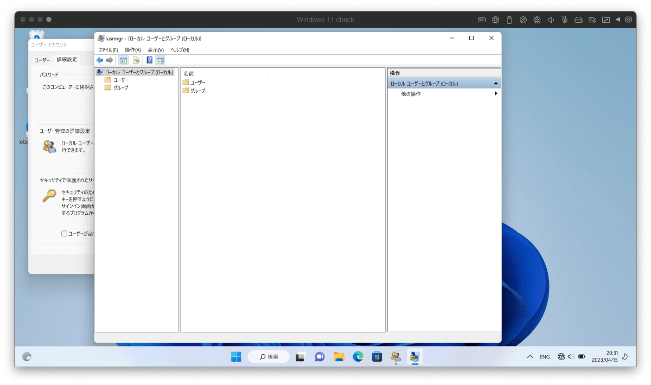651x385 pixels.
Task: Click the Export List toolbar icon
Action: click(136, 60)
